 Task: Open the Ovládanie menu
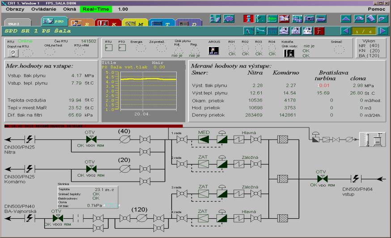pos(44,9)
